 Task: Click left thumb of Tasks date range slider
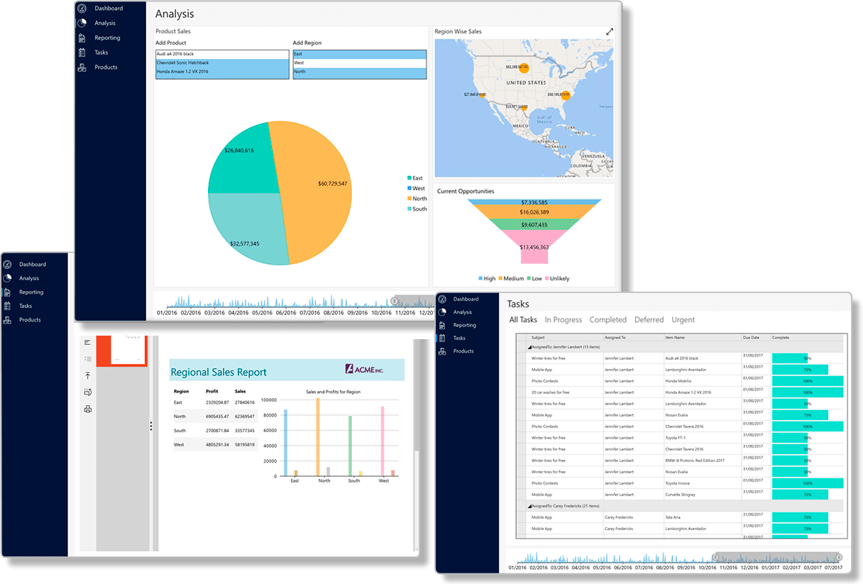tap(716, 556)
